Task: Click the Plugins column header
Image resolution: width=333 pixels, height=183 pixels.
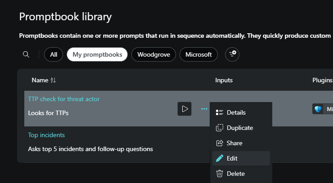Action: click(322, 80)
